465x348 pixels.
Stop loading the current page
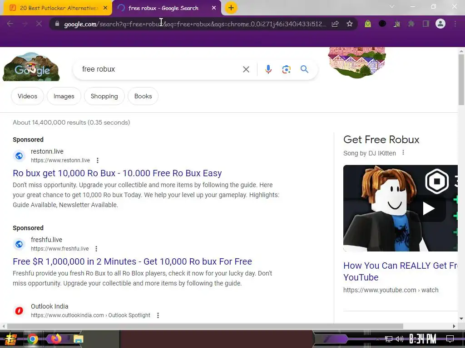click(39, 24)
